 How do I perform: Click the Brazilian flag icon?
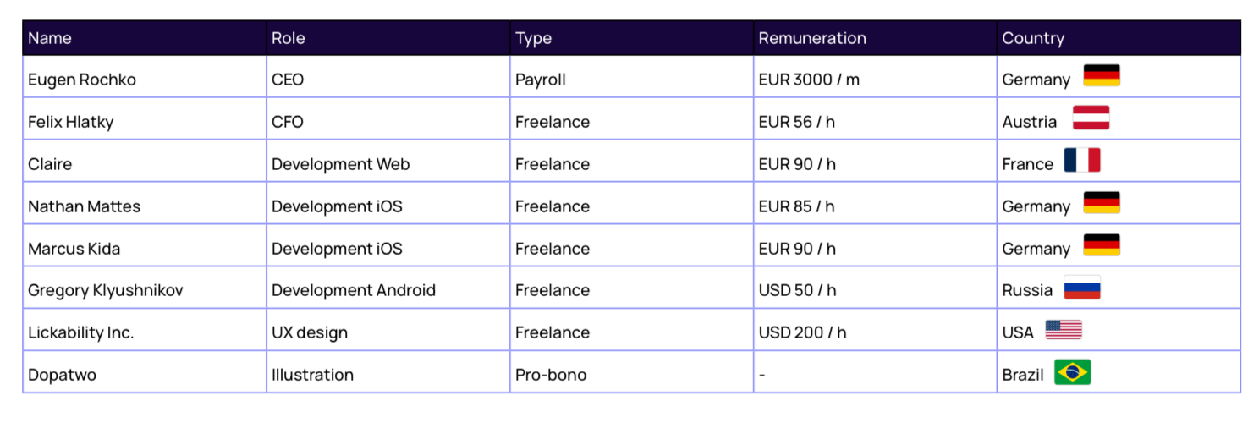tap(1072, 372)
